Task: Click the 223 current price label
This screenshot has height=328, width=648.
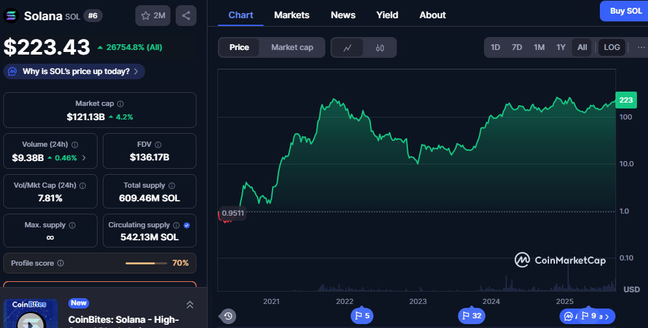Action: 626,100
